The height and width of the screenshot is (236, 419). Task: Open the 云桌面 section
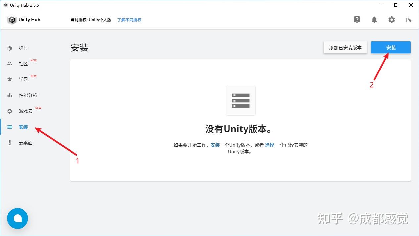pyautogui.click(x=25, y=143)
